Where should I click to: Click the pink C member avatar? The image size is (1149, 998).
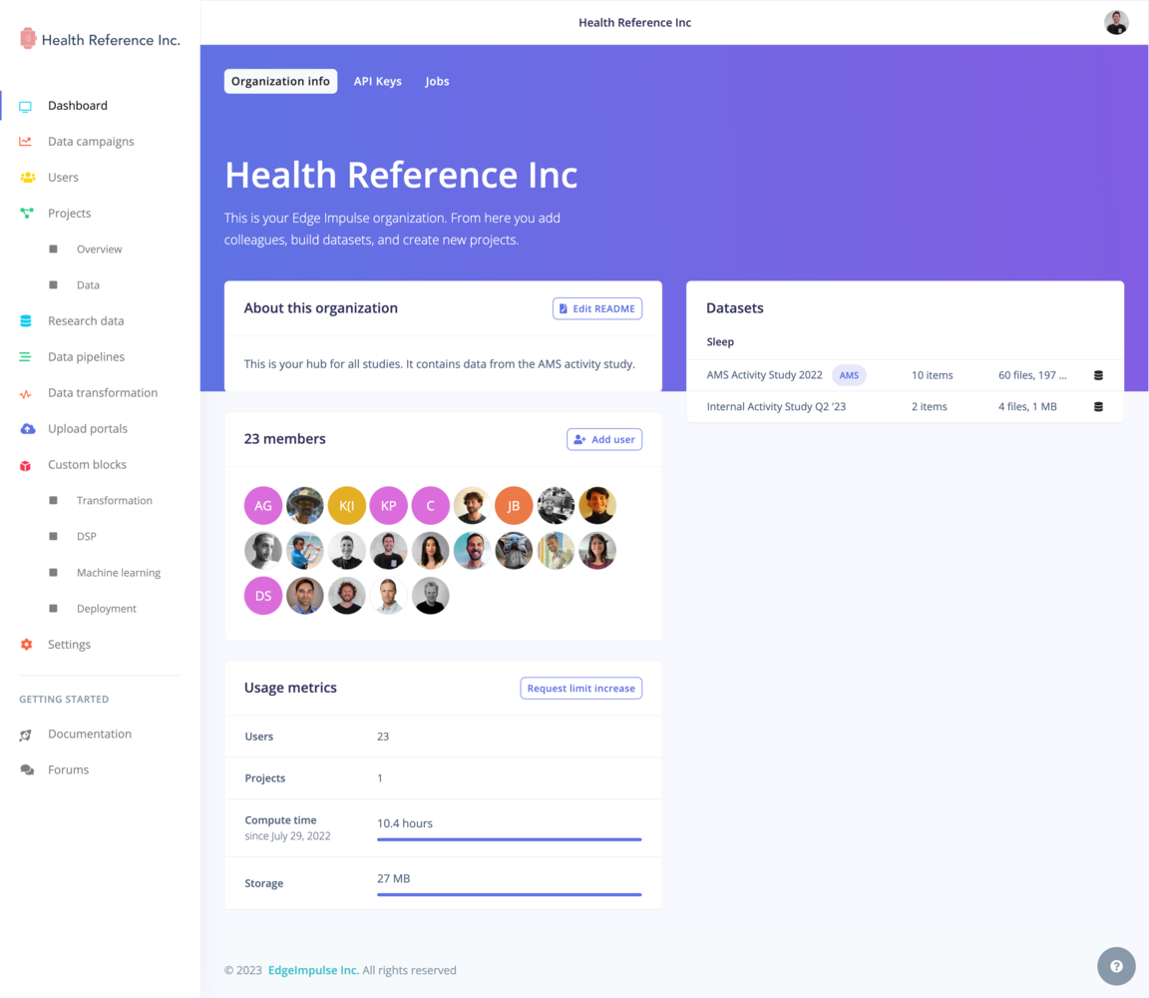[x=430, y=505]
